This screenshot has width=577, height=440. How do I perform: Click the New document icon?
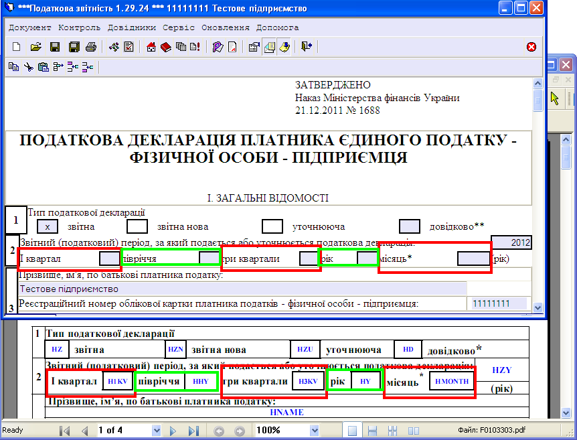[x=17, y=47]
